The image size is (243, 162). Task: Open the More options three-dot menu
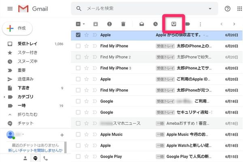click(200, 24)
